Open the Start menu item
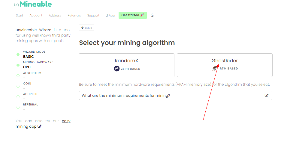The height and width of the screenshot is (151, 296). tap(20, 15)
